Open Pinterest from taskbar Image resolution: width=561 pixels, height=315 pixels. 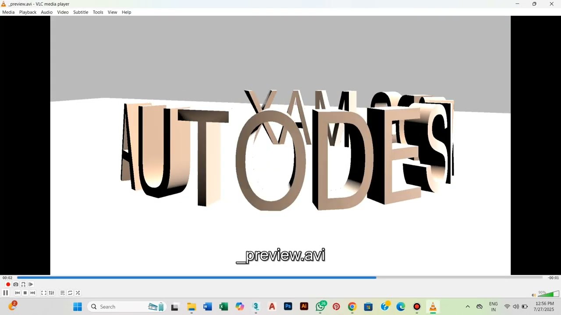click(336, 307)
